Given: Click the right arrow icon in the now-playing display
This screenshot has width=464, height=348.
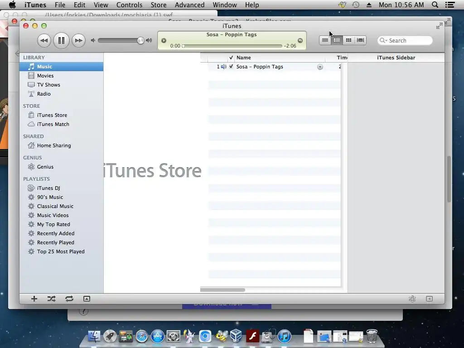Looking at the screenshot, I should pos(300,40).
